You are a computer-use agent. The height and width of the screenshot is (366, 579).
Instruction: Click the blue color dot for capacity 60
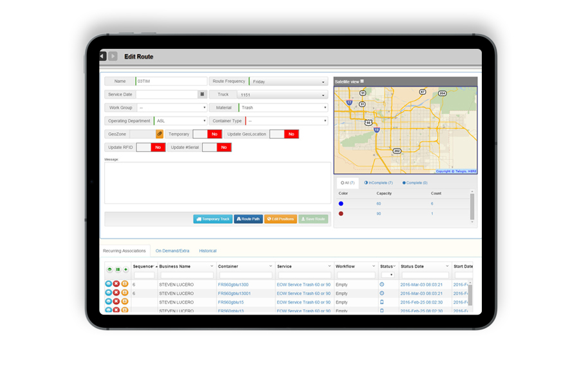click(x=341, y=204)
